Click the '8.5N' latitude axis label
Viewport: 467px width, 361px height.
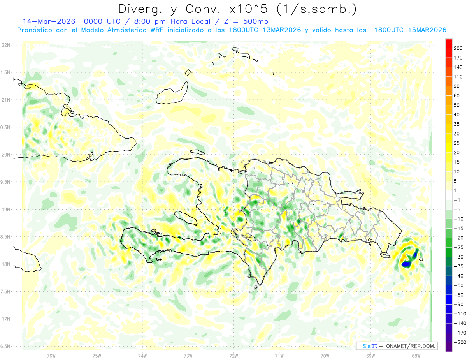point(6,237)
